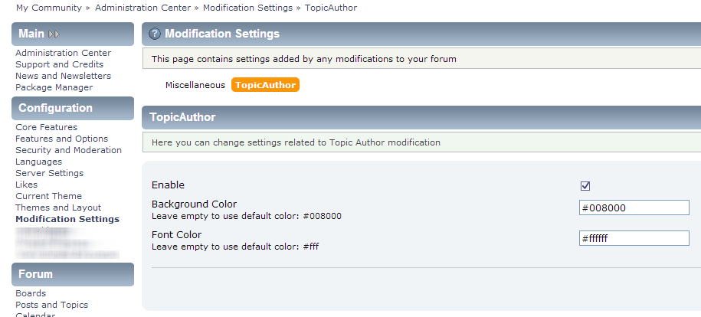The height and width of the screenshot is (317, 701).
Task: Open the Package Manager
Action: [54, 87]
